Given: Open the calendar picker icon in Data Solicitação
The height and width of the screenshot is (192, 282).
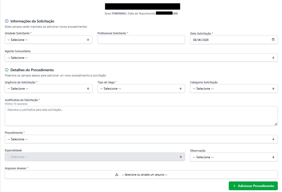Looking at the screenshot, I should tap(273, 40).
